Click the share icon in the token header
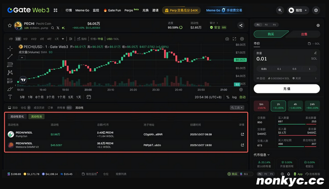 241,25
